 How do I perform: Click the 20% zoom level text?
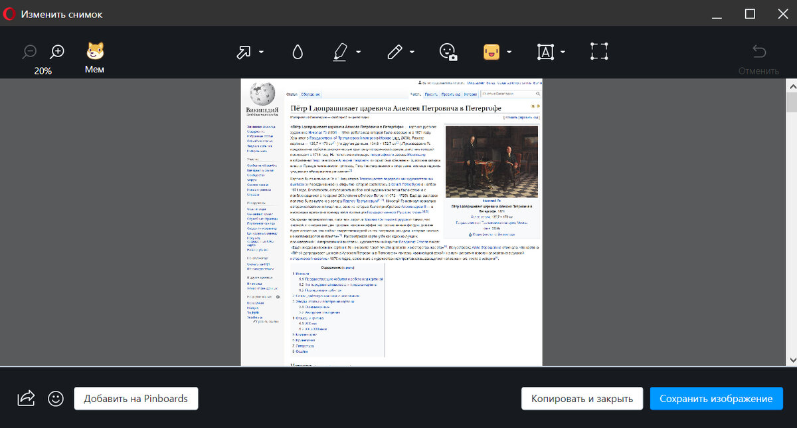click(43, 70)
